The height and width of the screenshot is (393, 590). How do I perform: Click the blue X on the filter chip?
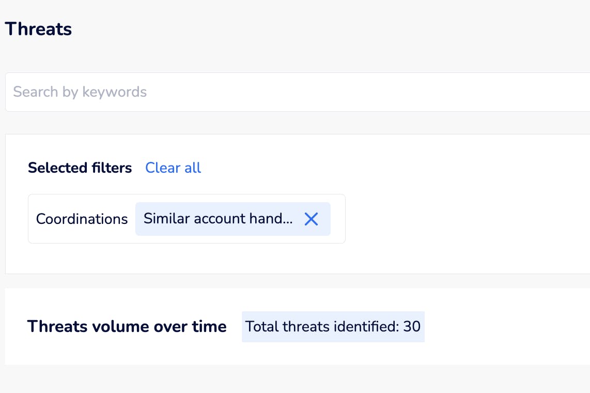tap(311, 219)
